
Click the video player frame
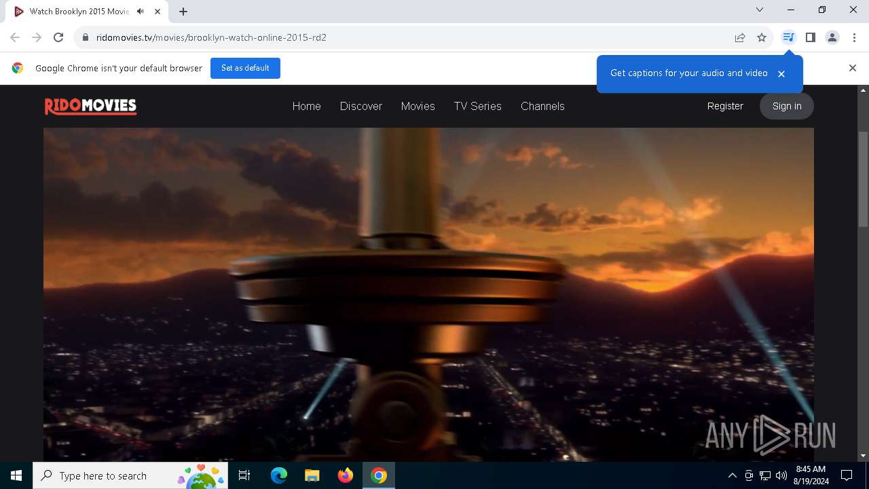point(428,295)
